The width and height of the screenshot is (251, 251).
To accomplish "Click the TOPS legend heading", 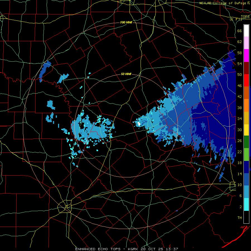I will point(245,17).
